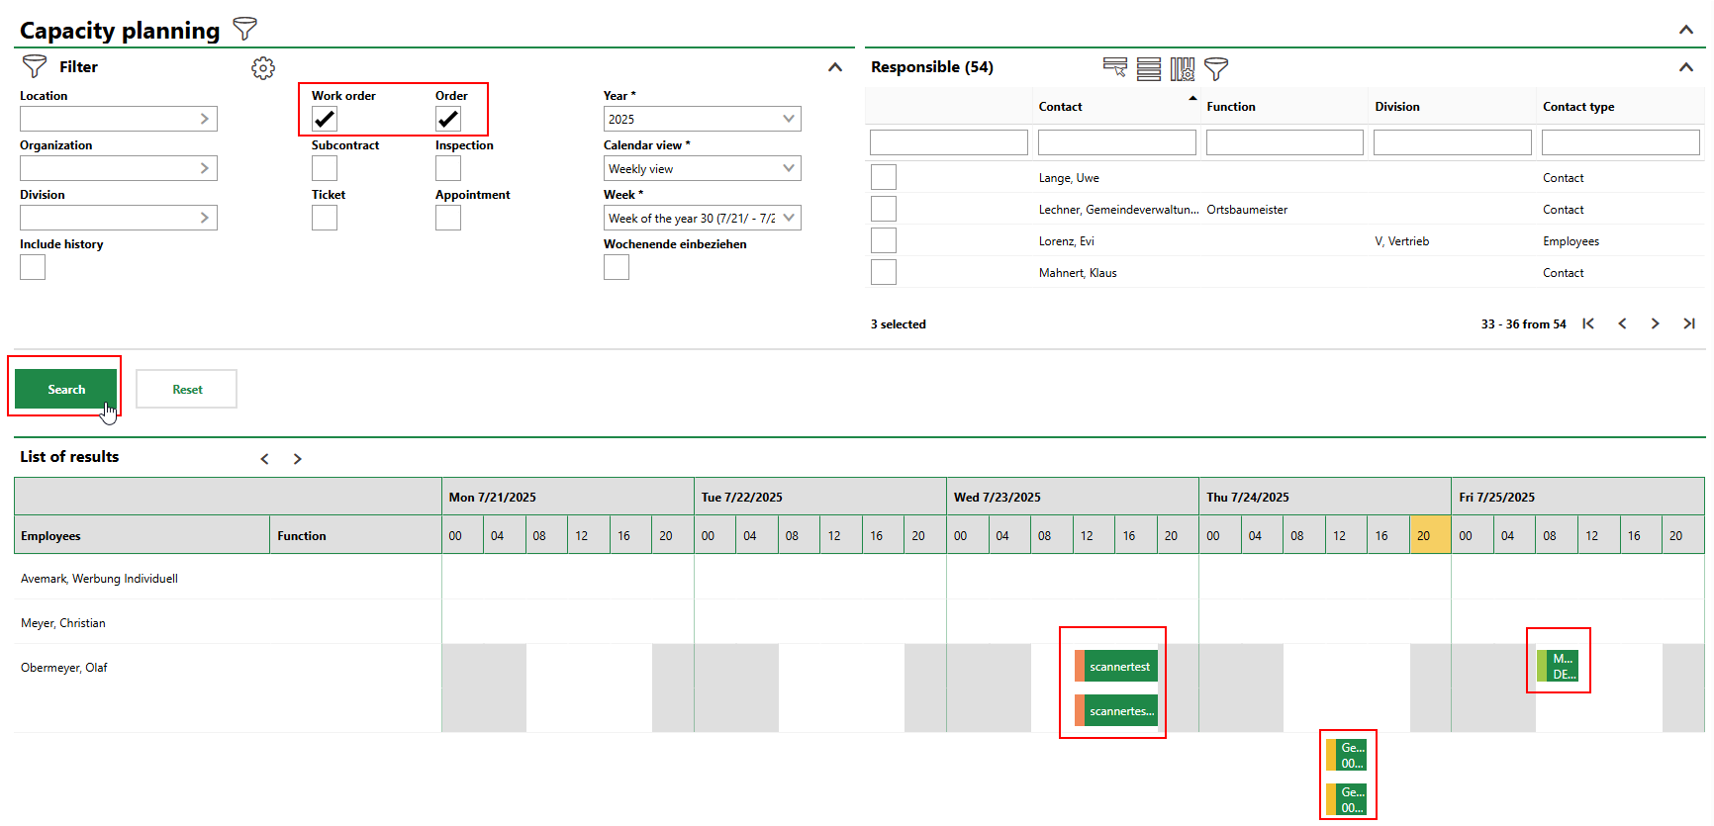Open filter settings gear icon
This screenshot has height=826, width=1714.
pos(263,67)
